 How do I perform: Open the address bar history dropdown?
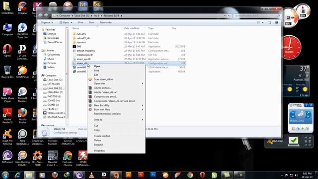(225, 15)
